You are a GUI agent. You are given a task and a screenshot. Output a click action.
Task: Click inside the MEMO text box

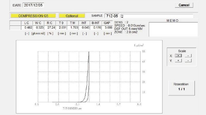[x=173, y=29]
